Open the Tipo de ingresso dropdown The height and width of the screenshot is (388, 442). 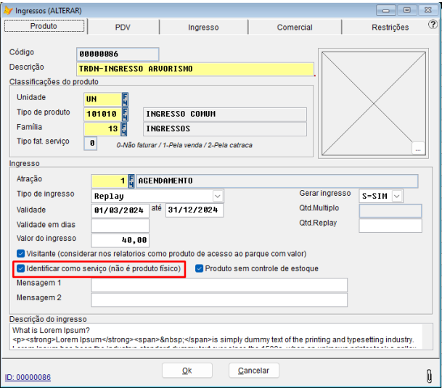(x=217, y=196)
